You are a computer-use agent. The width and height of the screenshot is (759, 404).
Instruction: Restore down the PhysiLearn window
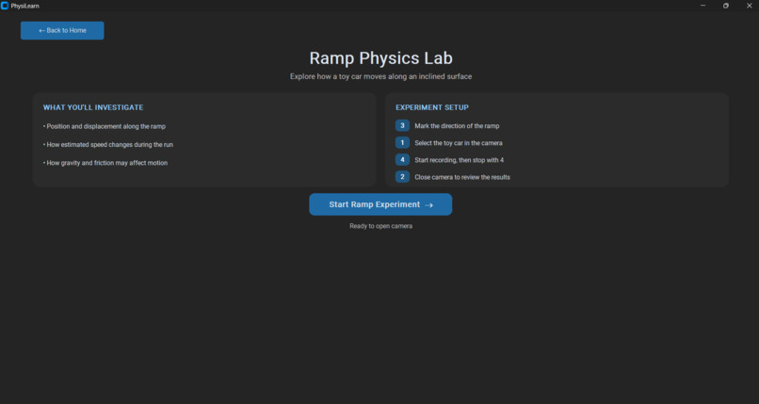[726, 6]
